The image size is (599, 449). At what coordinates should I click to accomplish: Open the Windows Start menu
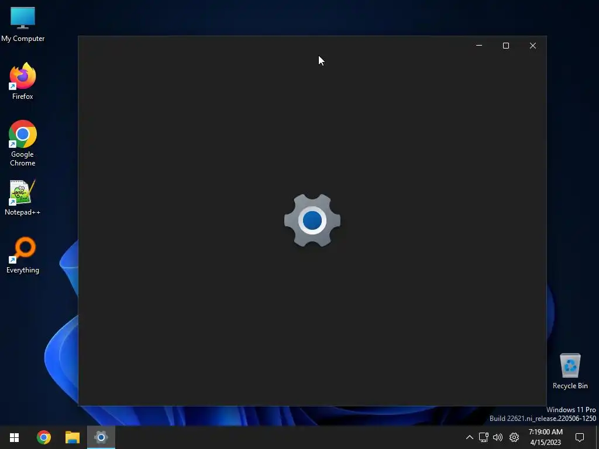14,437
